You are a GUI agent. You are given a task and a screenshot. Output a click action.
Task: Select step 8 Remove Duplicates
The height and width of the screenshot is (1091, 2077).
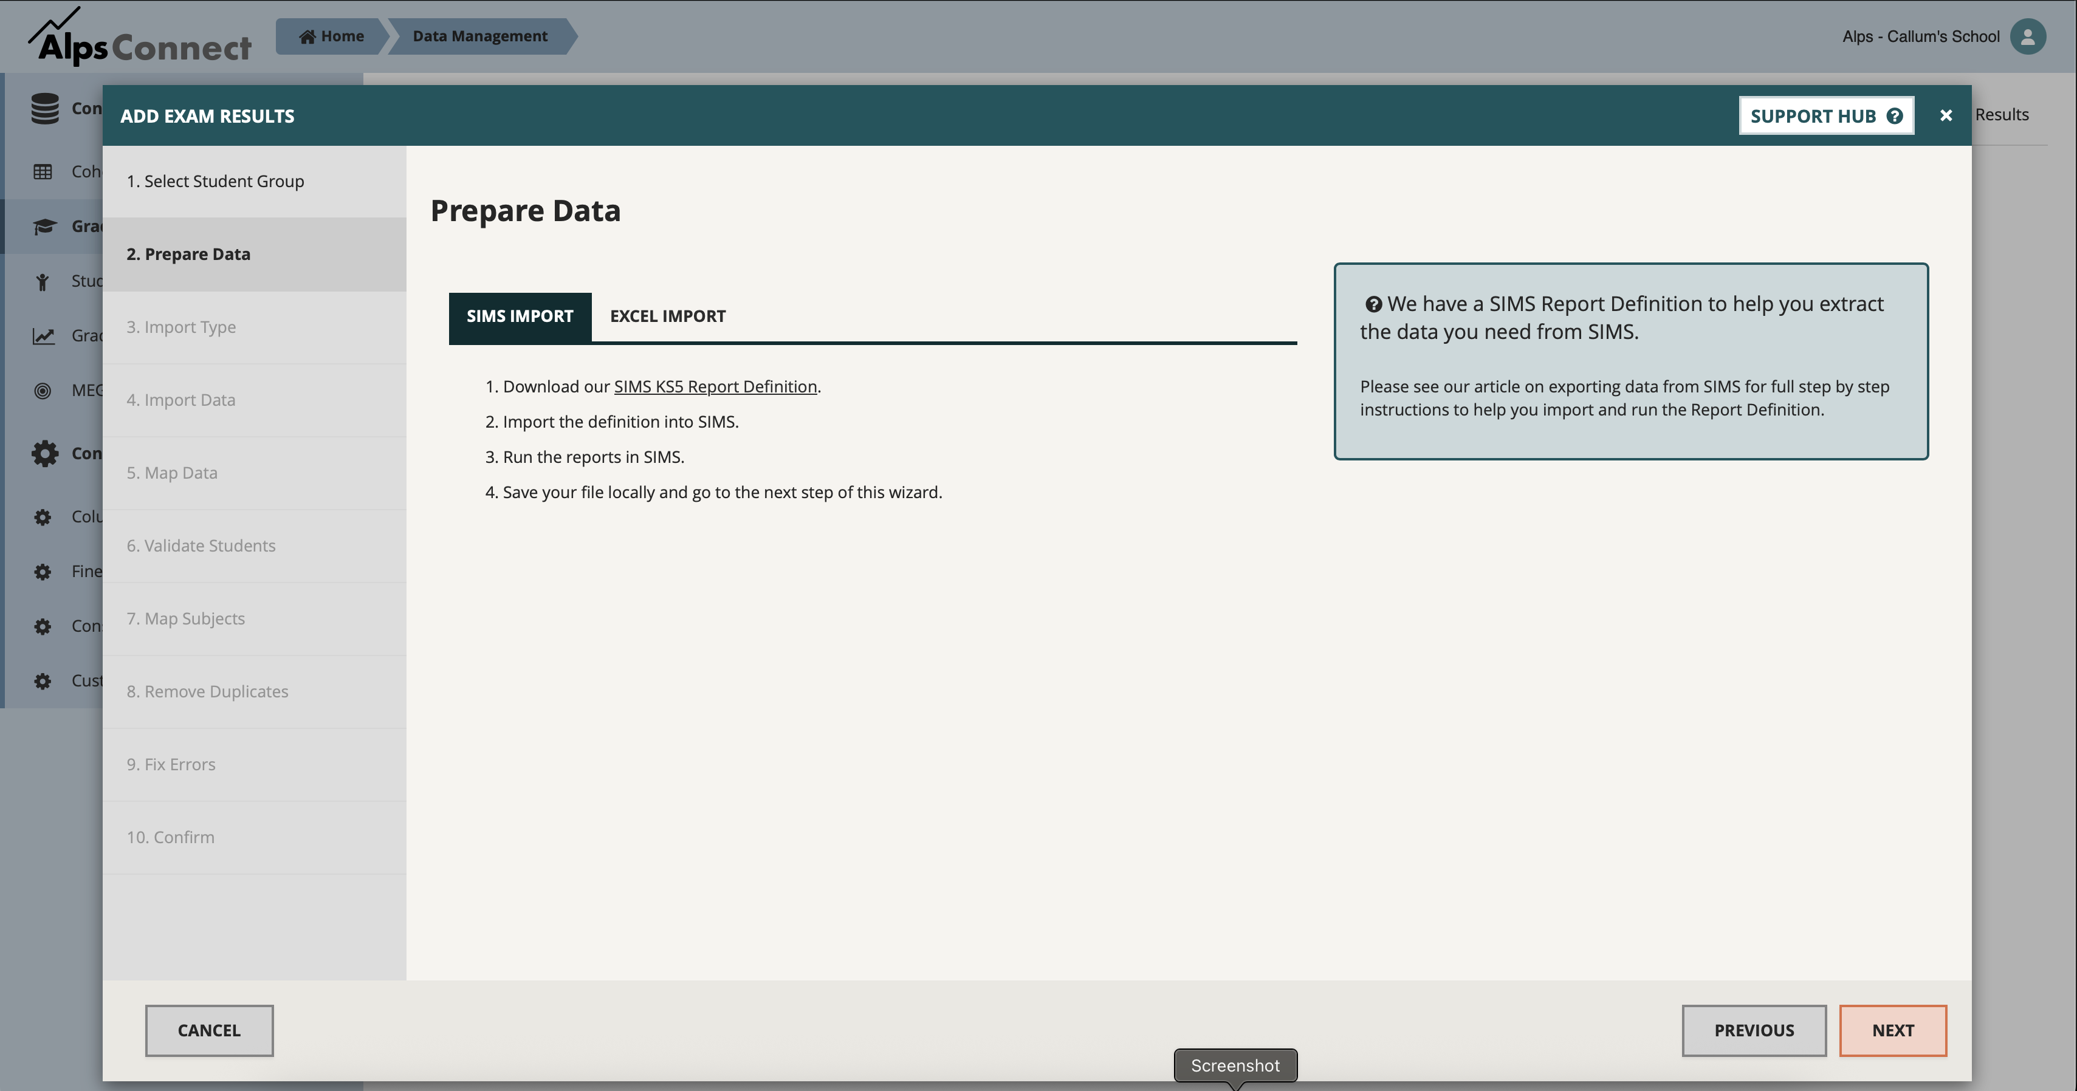tap(254, 691)
